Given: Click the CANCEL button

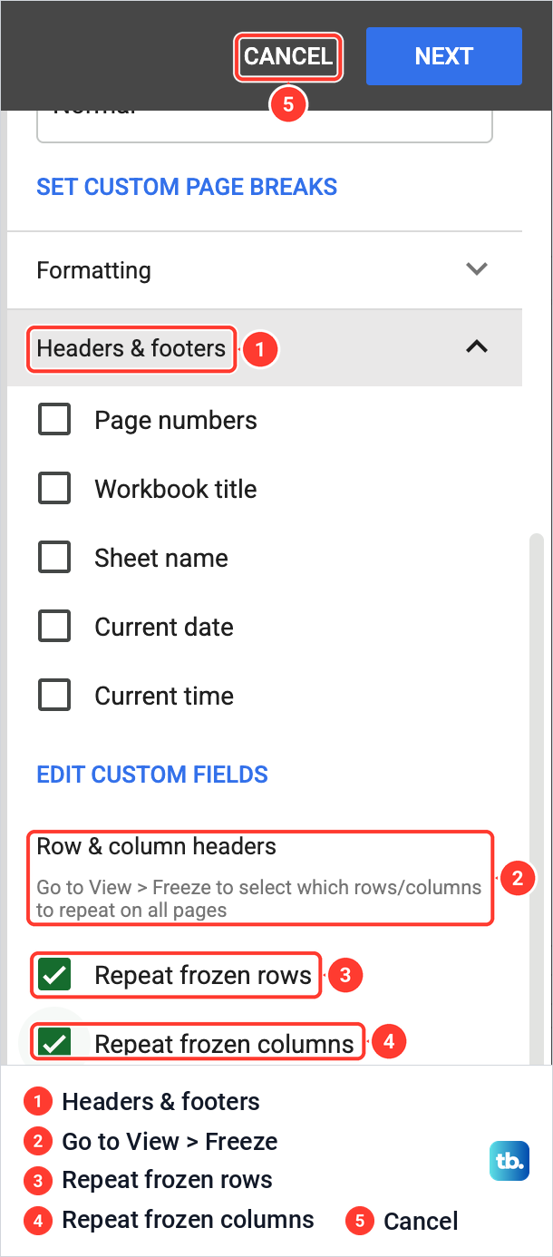Looking at the screenshot, I should [288, 56].
